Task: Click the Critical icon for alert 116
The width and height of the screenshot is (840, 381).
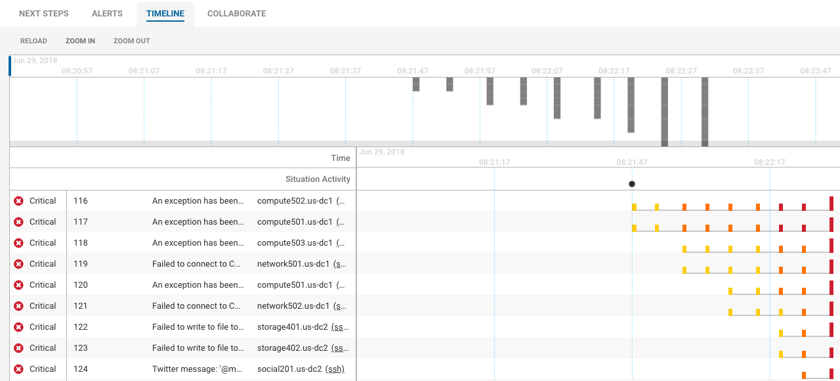Action: 18,201
